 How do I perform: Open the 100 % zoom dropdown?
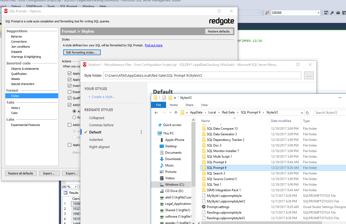pyautogui.click(x=76, y=187)
